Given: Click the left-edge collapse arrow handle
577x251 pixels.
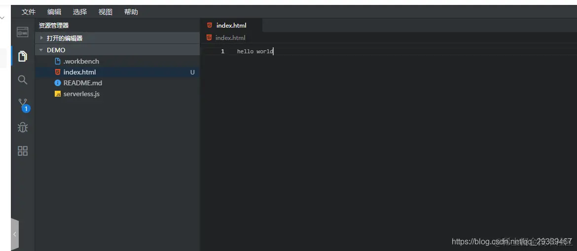Looking at the screenshot, I should tap(15, 234).
